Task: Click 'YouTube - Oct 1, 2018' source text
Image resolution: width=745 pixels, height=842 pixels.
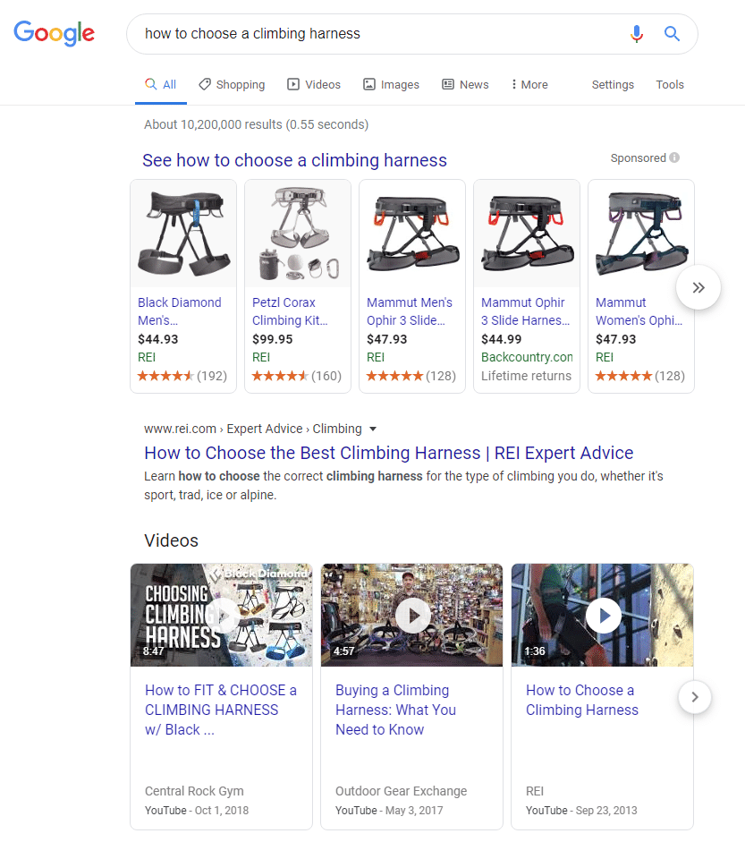Action: pos(197,811)
